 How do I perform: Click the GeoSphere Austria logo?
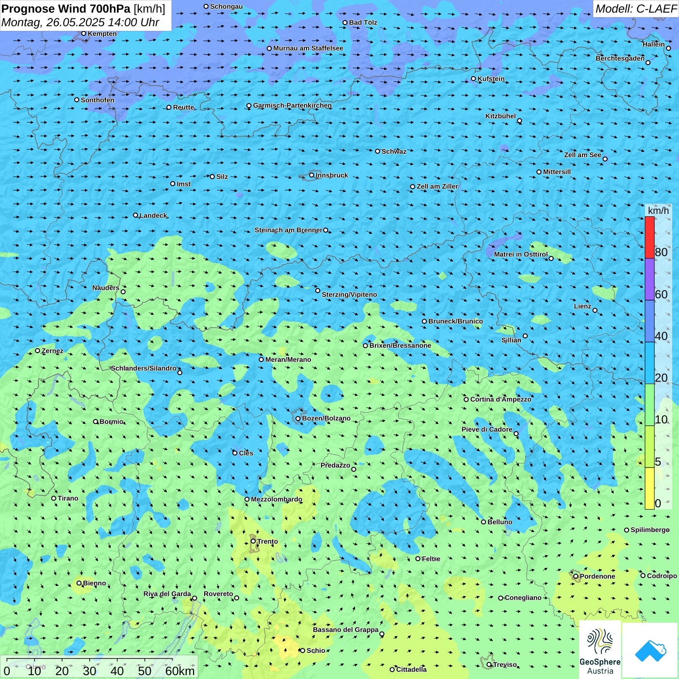[x=600, y=649]
